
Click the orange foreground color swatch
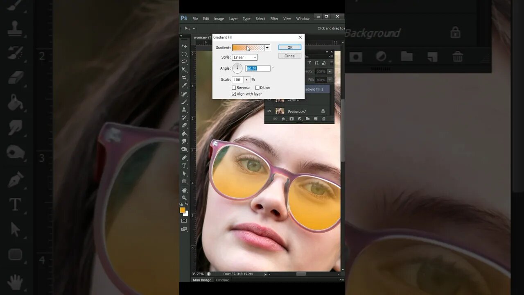183,210
